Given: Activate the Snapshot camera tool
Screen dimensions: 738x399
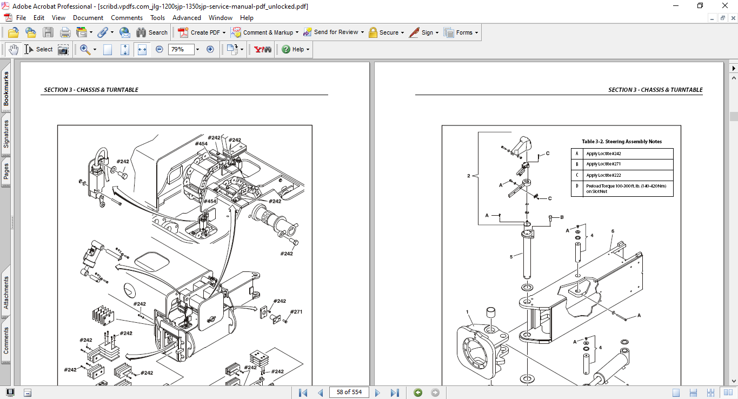Looking at the screenshot, I should pos(63,50).
